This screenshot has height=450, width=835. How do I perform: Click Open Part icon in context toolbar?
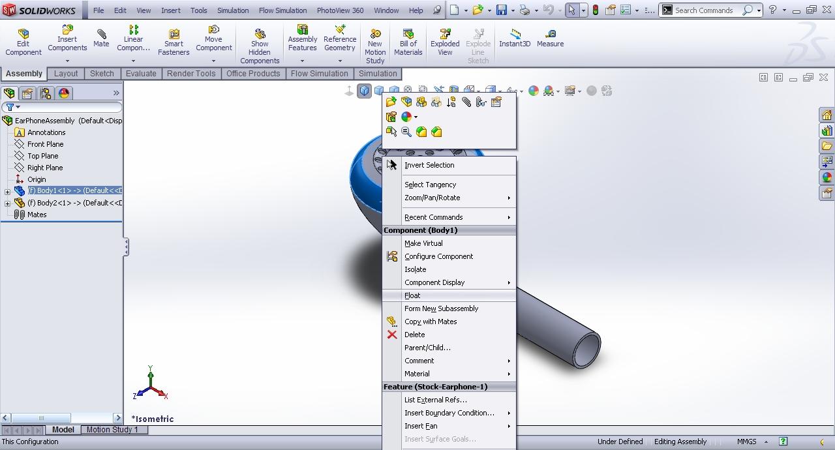tap(391, 102)
